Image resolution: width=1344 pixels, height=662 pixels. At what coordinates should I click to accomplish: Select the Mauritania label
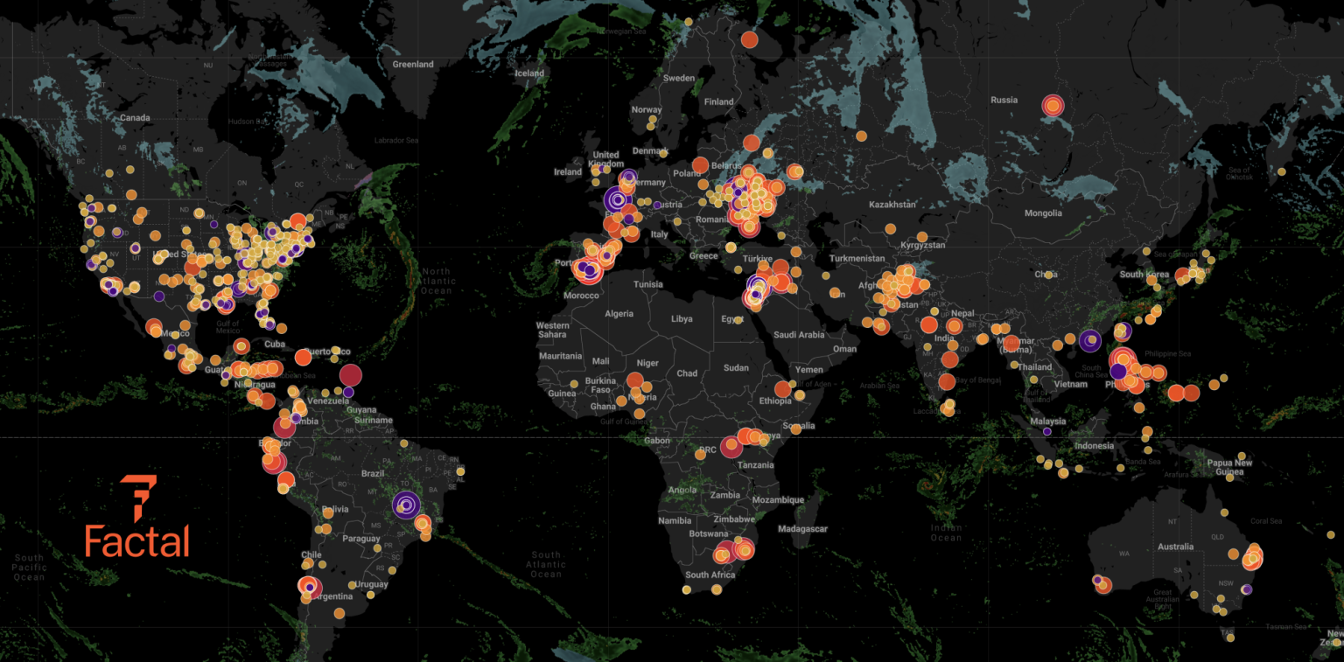click(x=561, y=356)
